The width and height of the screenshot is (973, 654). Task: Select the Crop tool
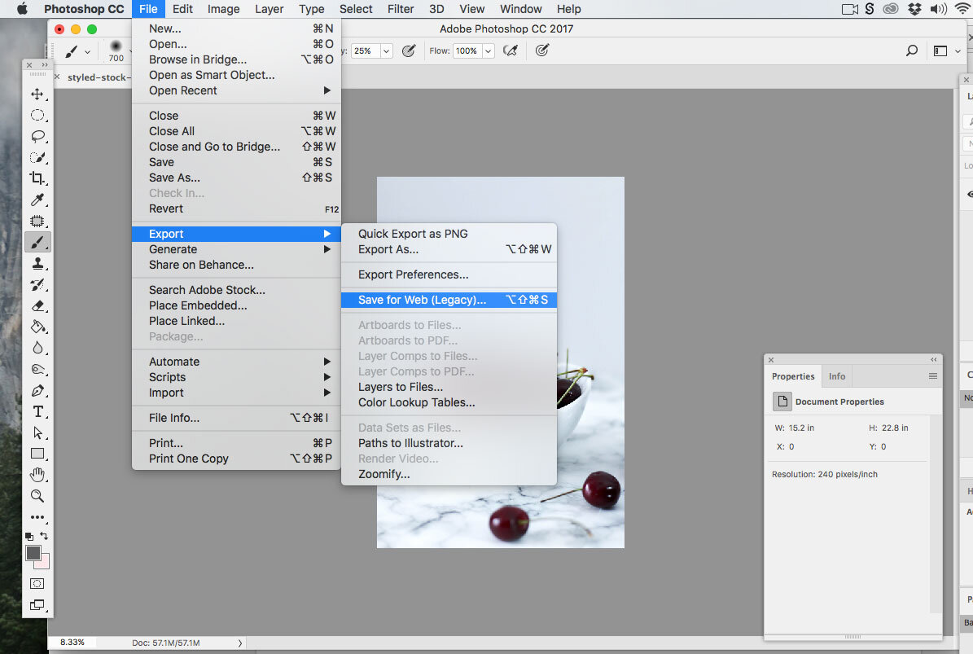click(37, 178)
